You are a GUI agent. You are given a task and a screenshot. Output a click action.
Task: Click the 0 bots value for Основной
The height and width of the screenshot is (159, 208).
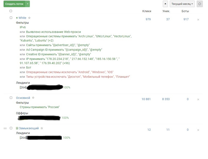point(188,99)
